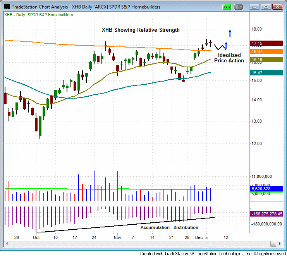The width and height of the screenshot is (287, 256).
Task: Close the XHB chart window
Action: point(277,7)
